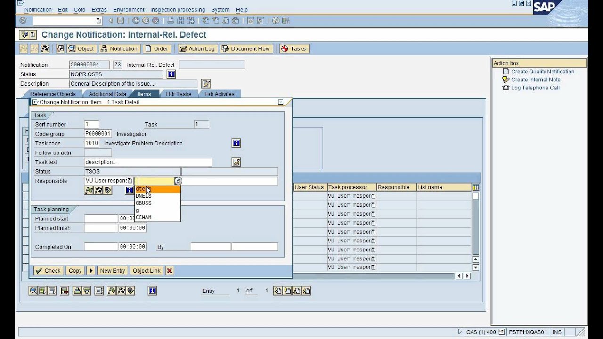603x339 pixels.
Task: Click the New Entry button
Action: click(113, 271)
